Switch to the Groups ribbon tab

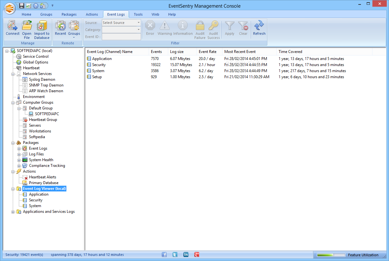pyautogui.click(x=46, y=14)
